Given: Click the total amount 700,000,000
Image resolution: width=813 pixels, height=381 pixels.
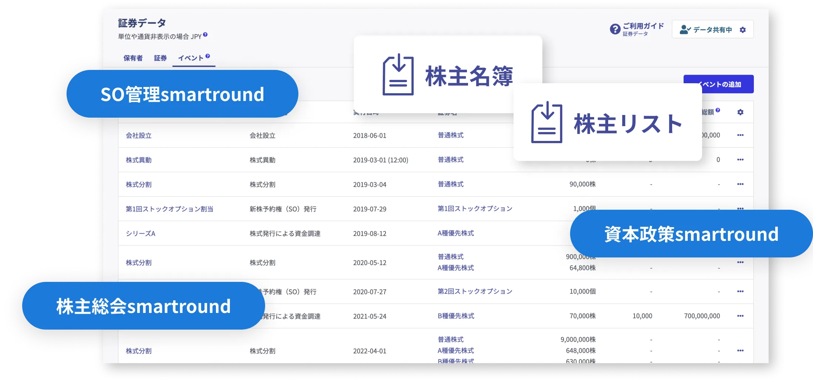Looking at the screenshot, I should tap(702, 316).
